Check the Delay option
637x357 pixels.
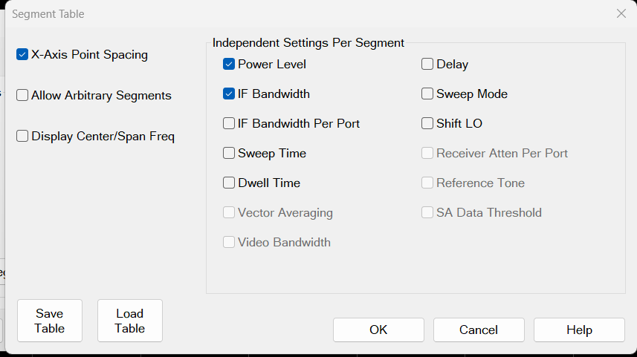point(427,65)
